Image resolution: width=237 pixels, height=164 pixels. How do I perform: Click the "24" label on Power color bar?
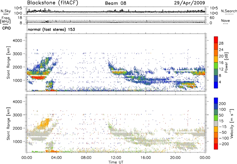[x=221, y=50]
